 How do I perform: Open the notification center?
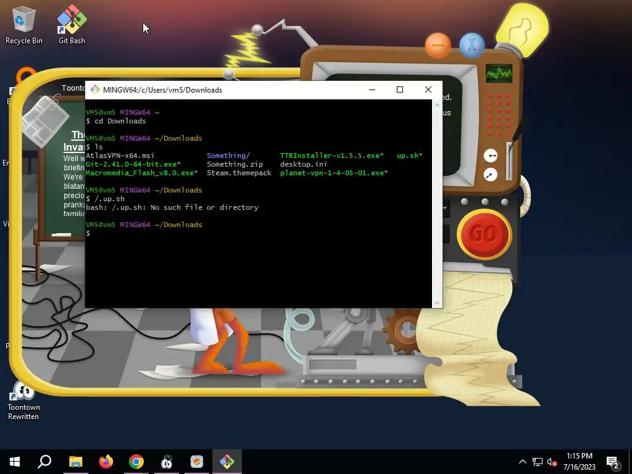613,462
